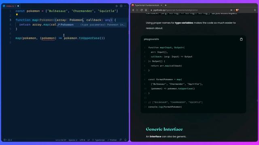Image resolution: width=259 pixels, height=145 pixels.
Task: Click the Prettier status bar item
Action: click(x=112, y=140)
